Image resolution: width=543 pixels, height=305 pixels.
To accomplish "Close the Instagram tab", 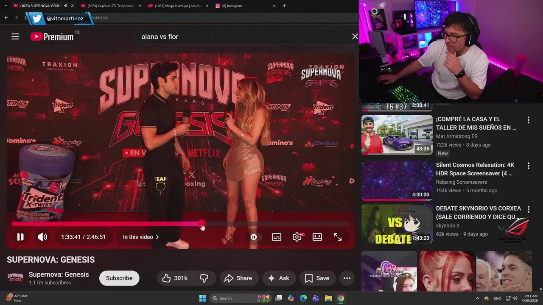I will click(274, 6).
